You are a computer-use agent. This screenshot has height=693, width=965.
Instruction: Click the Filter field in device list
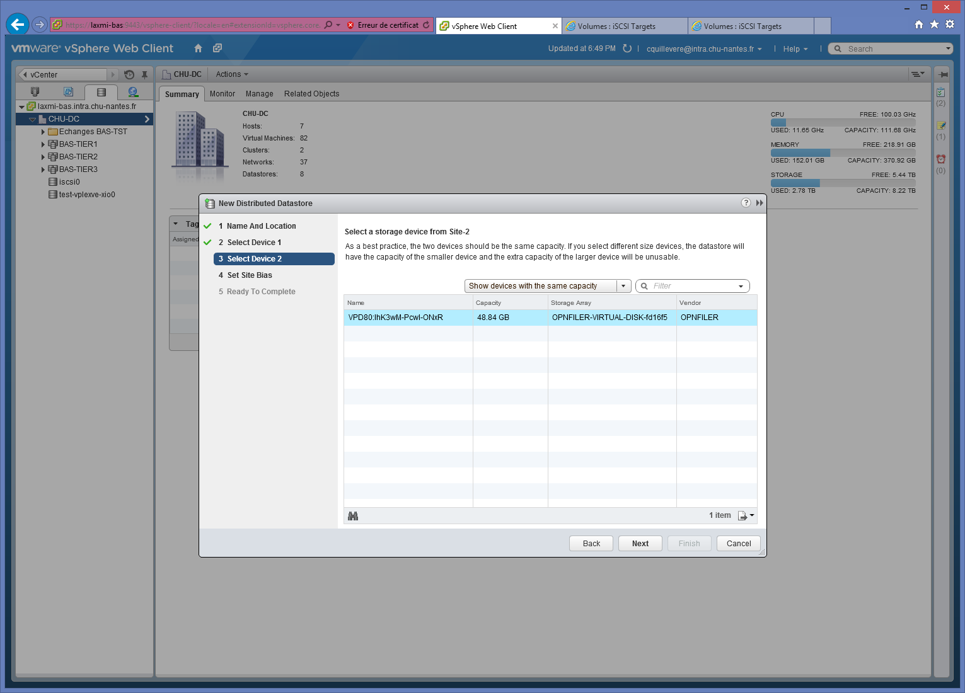pos(693,286)
